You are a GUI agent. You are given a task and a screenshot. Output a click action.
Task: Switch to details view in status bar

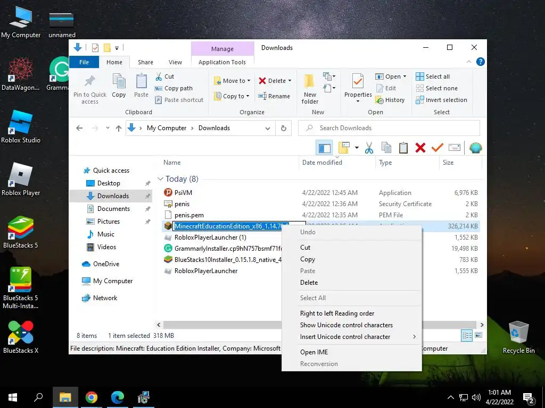(x=467, y=335)
